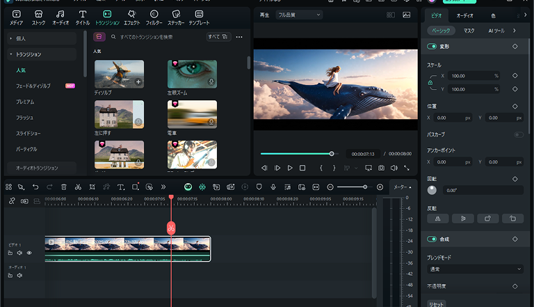Switch to the オーディオ properties tab
The width and height of the screenshot is (534, 307).
coord(465,16)
